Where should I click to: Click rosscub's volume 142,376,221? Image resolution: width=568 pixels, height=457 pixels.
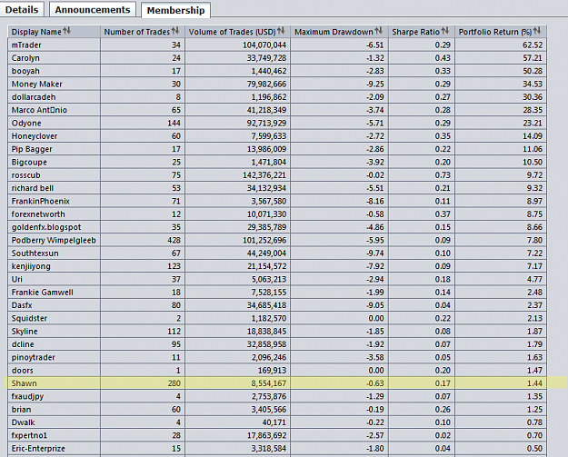click(264, 175)
